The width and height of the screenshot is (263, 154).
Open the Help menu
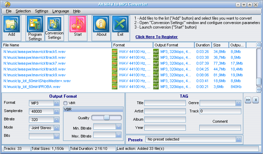[x=77, y=11]
